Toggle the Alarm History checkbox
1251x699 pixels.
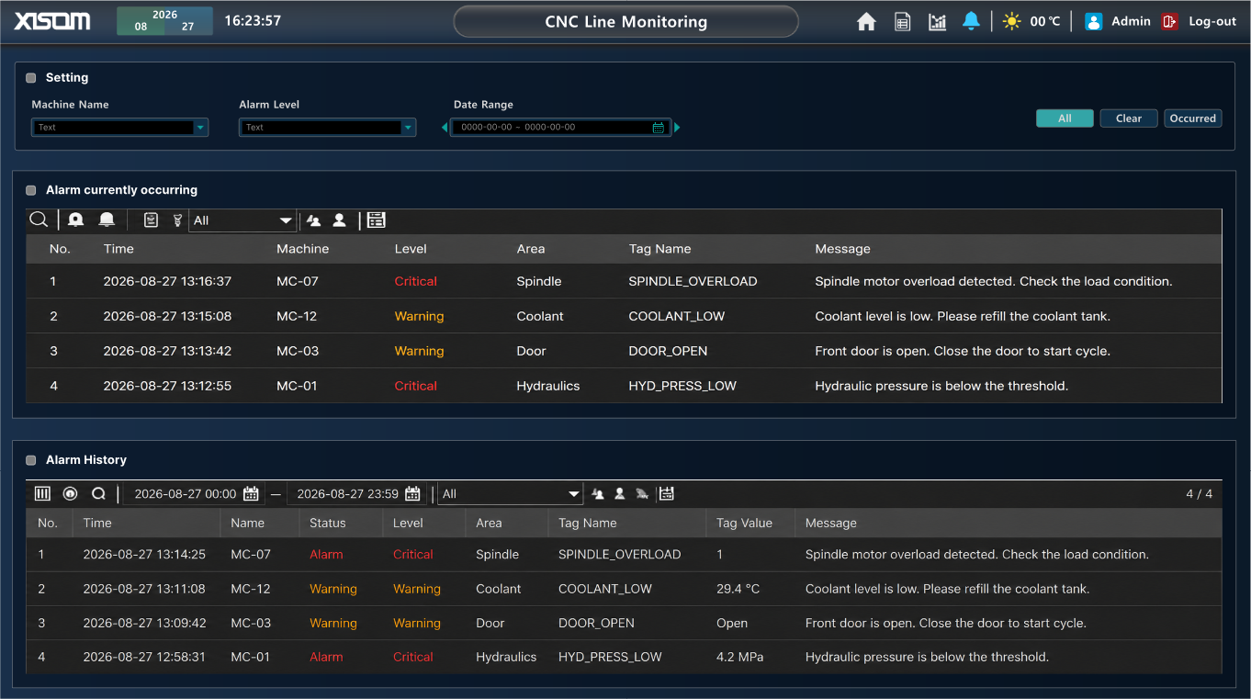31,460
